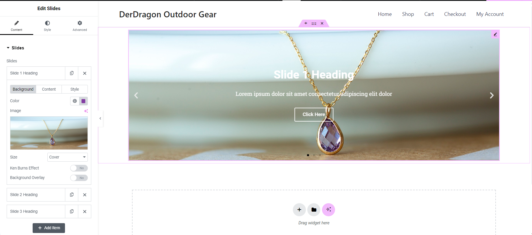
Task: Open the Size Cover dropdown
Action: coord(67,157)
